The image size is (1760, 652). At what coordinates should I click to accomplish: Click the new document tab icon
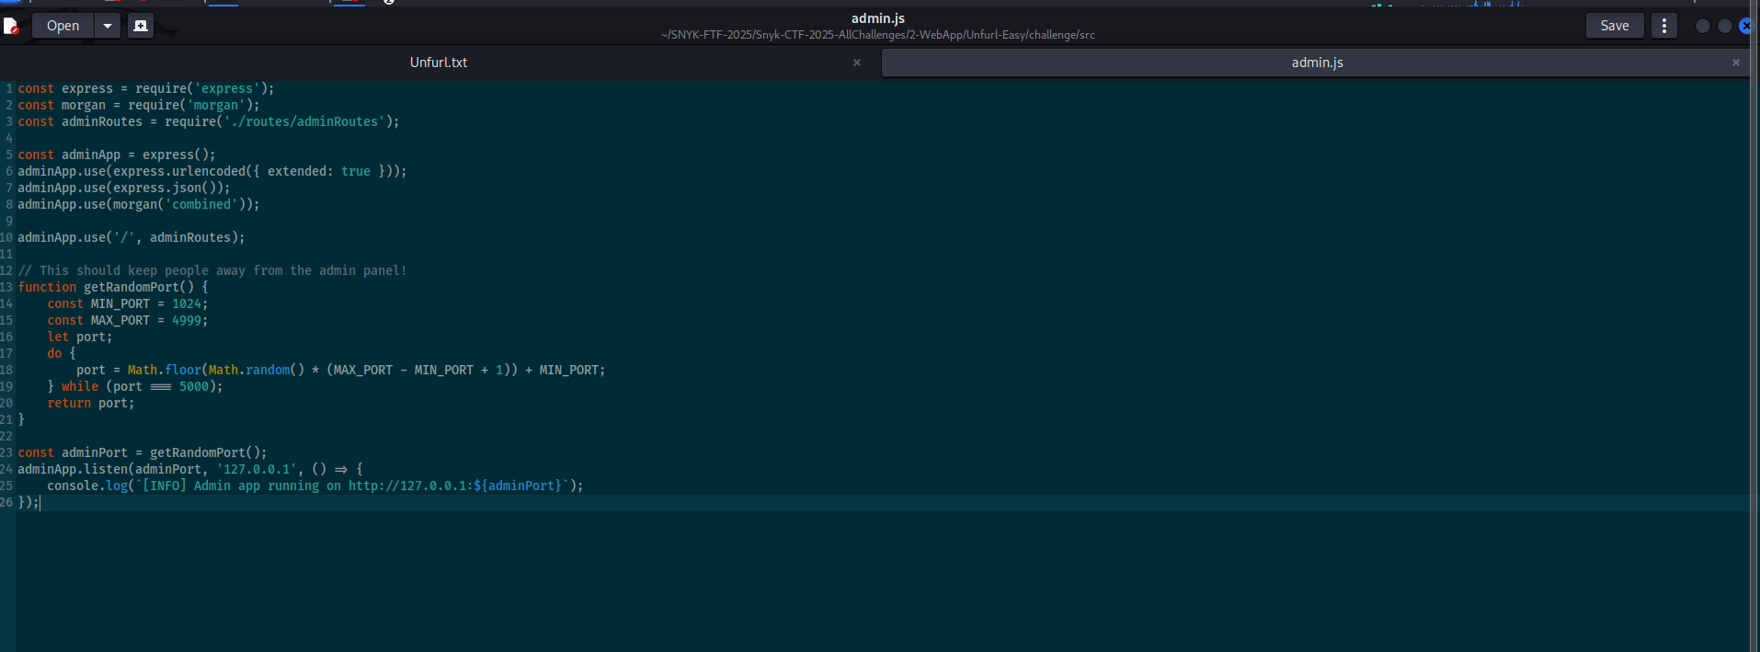click(x=141, y=26)
